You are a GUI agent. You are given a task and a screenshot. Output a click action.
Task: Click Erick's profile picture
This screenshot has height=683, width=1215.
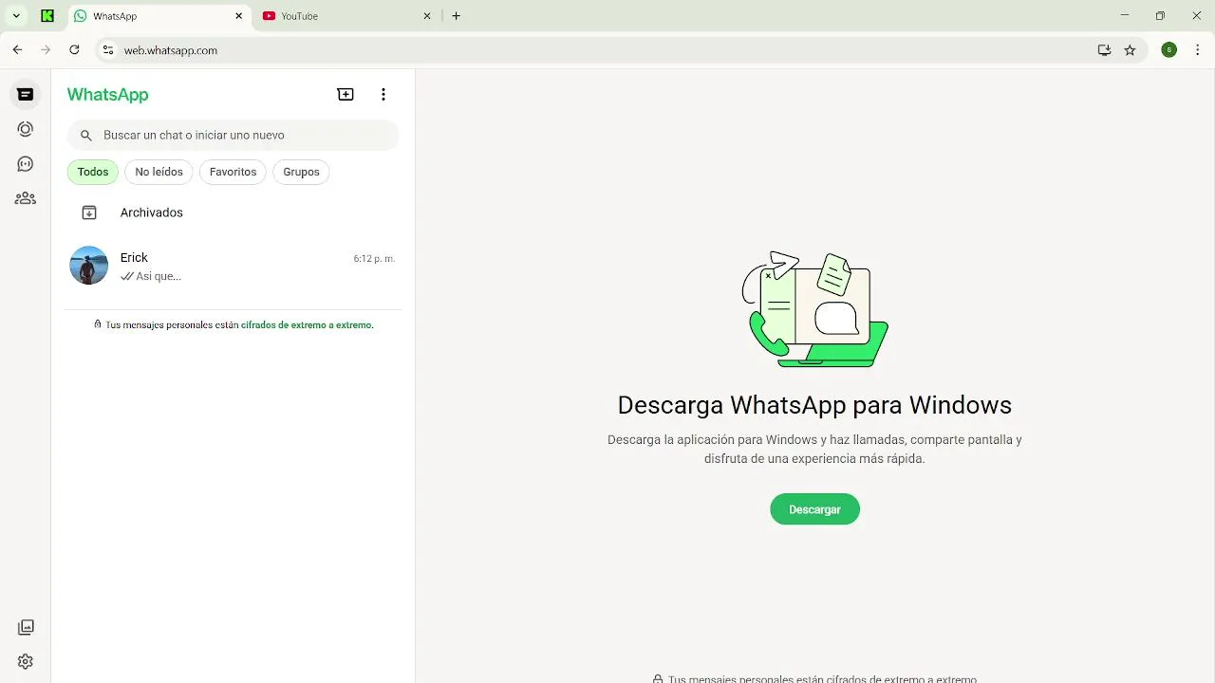(x=89, y=266)
